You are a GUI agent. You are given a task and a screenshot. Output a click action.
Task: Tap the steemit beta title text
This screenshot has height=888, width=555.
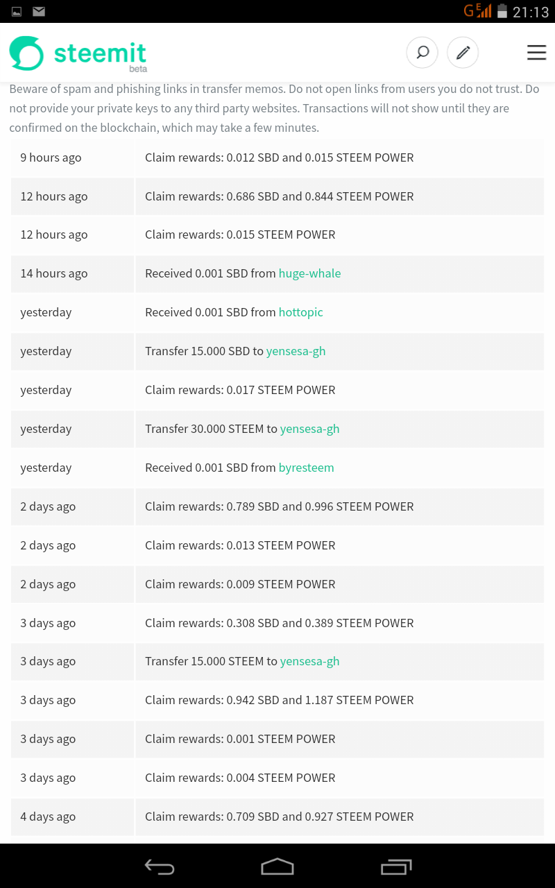[x=100, y=55]
